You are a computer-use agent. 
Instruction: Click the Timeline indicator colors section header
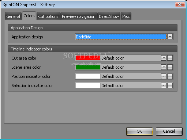click(93, 49)
